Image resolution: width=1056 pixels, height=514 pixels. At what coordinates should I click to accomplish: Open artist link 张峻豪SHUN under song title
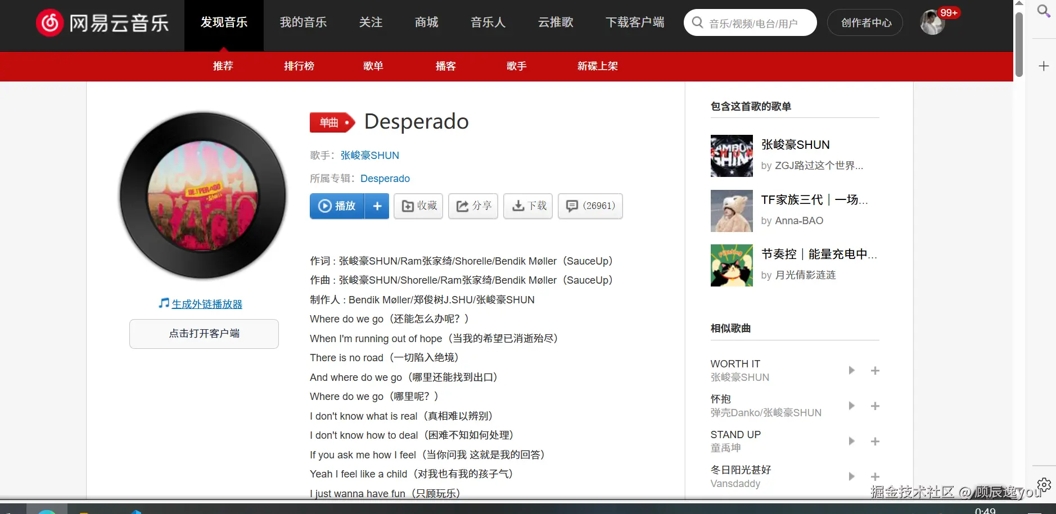369,156
